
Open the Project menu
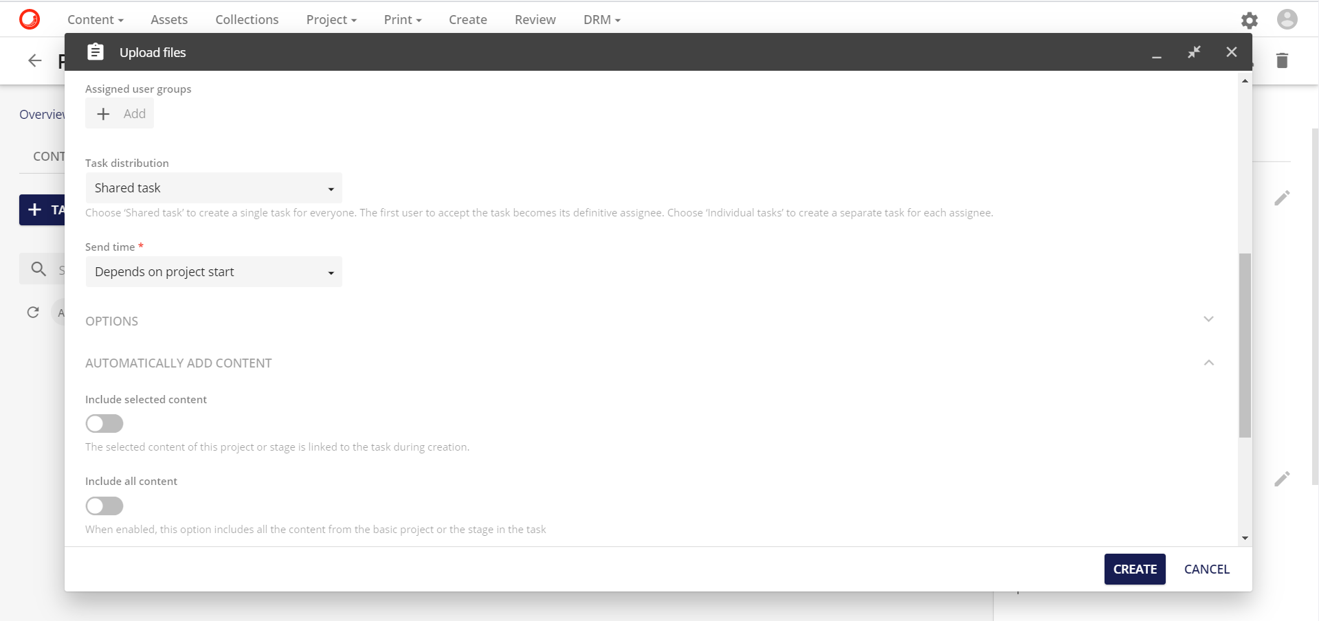(331, 19)
